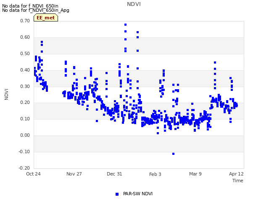Click the Apr 12 x-axis tick label

click(236, 174)
